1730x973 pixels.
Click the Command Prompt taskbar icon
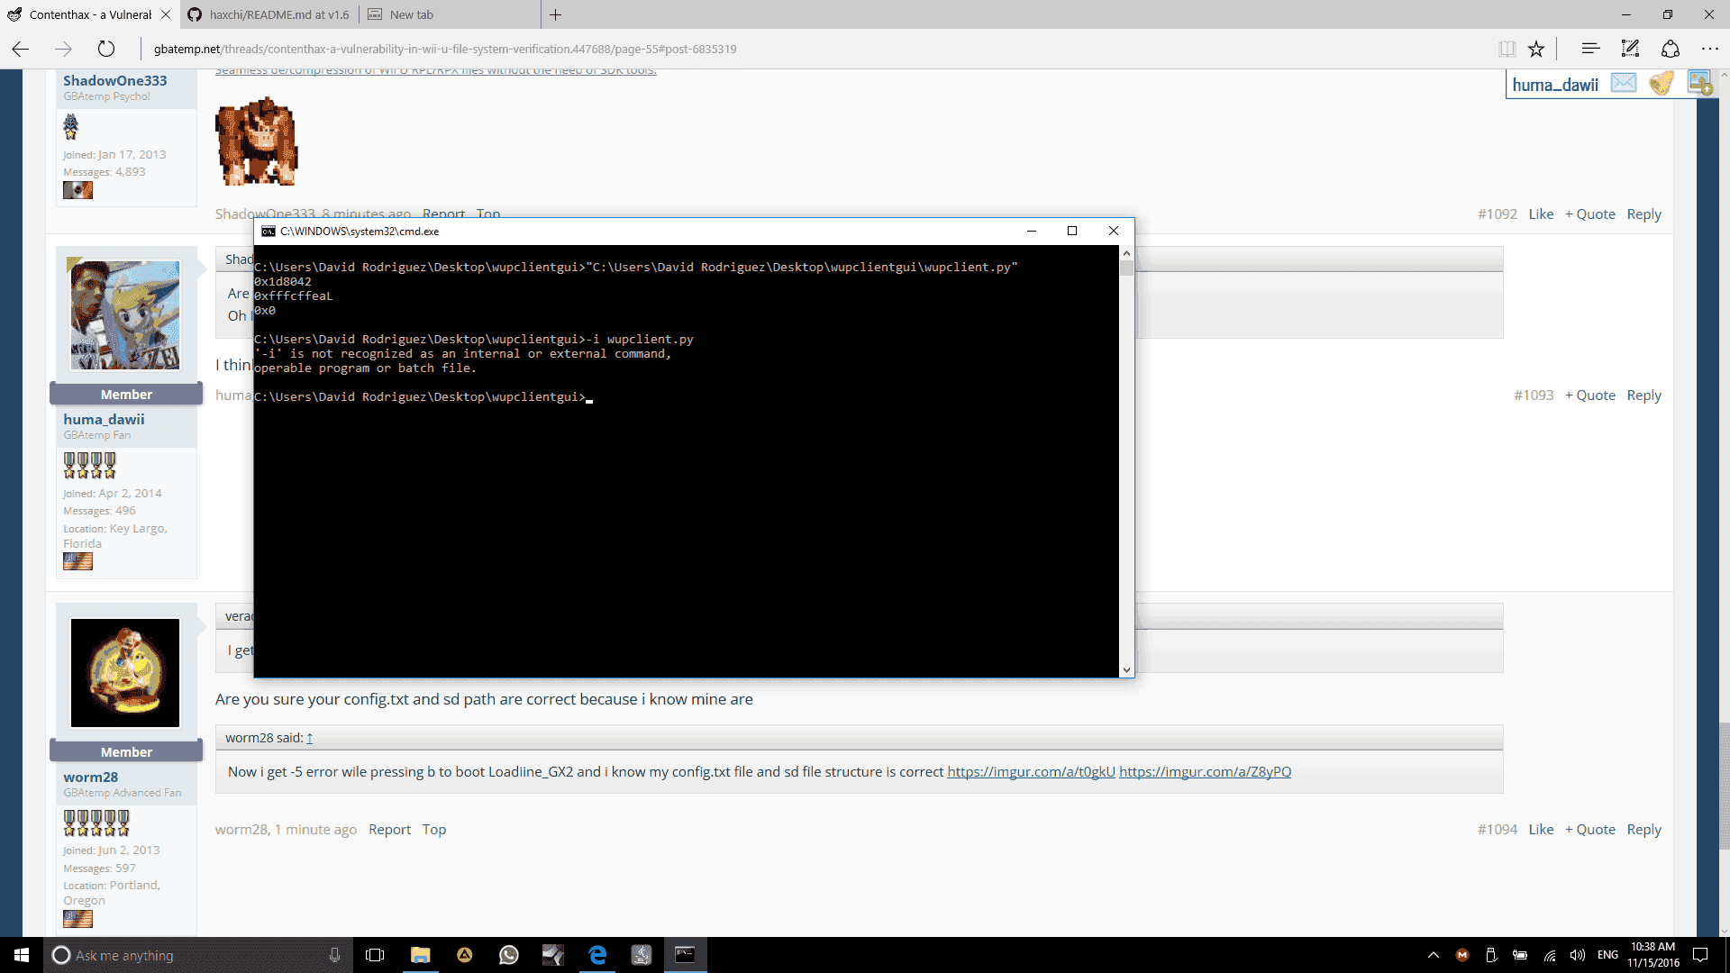[685, 955]
